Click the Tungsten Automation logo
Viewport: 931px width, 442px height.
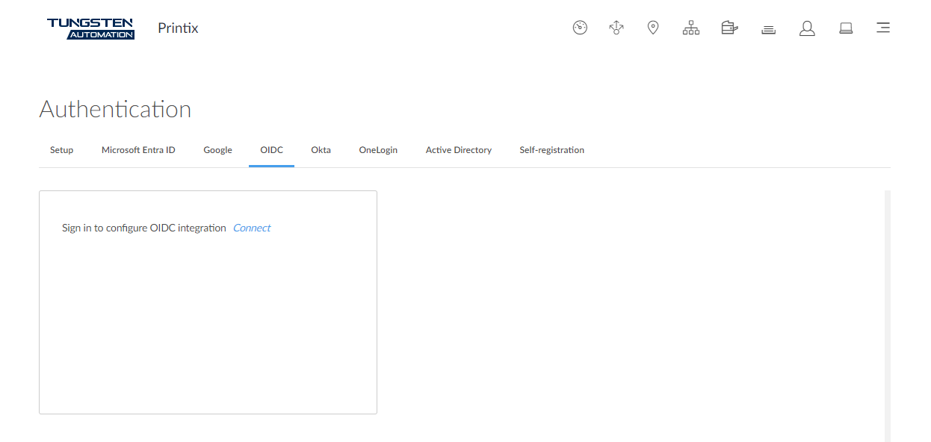[x=90, y=28]
